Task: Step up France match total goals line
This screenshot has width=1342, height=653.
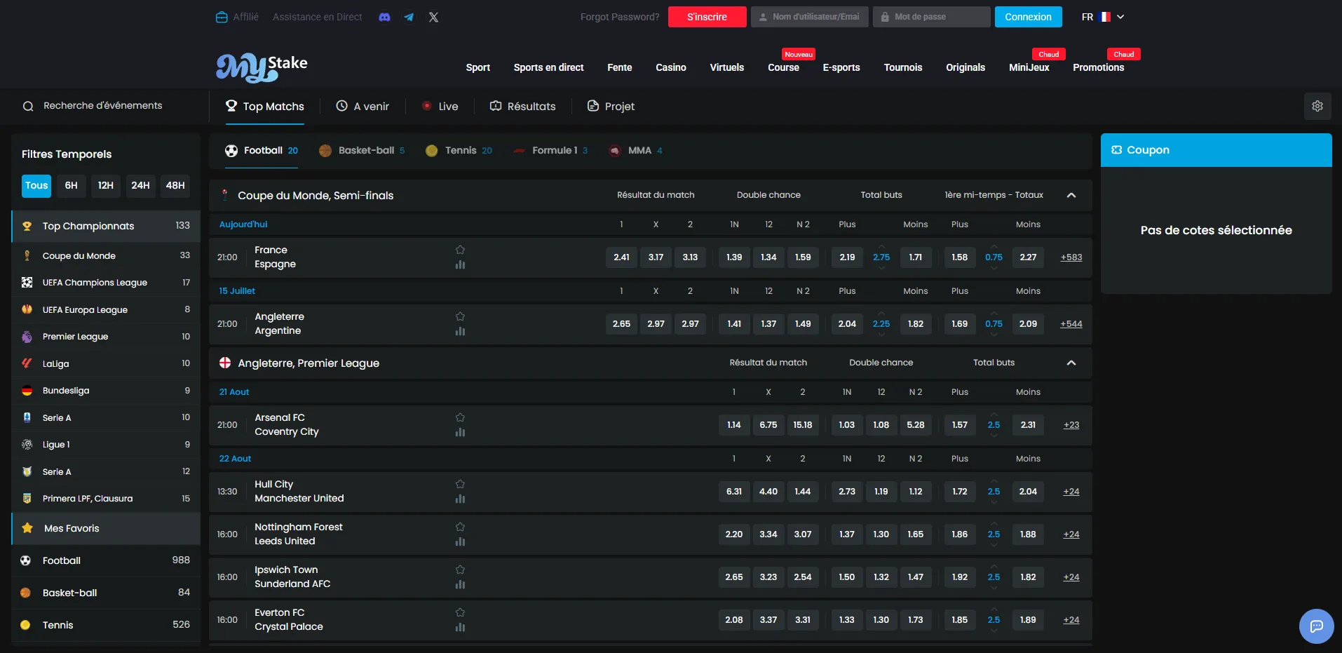Action: tap(881, 247)
